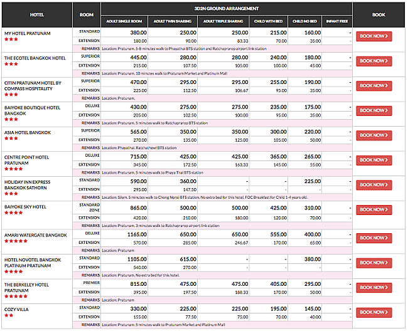The height and width of the screenshot is (331, 408).
Task: Click the 295.00 twin sharing price for Citin Pratunam
Action: pyautogui.click(x=188, y=82)
